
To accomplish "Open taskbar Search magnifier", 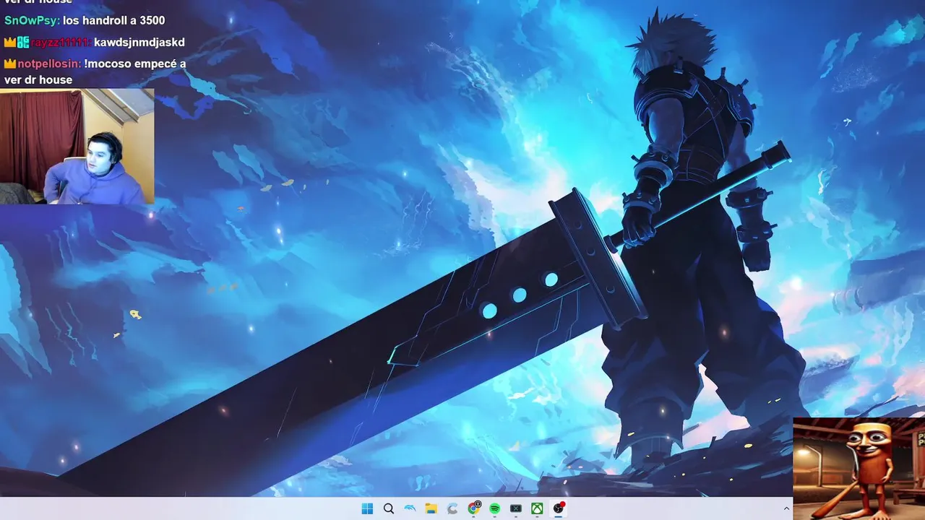I will click(x=389, y=508).
